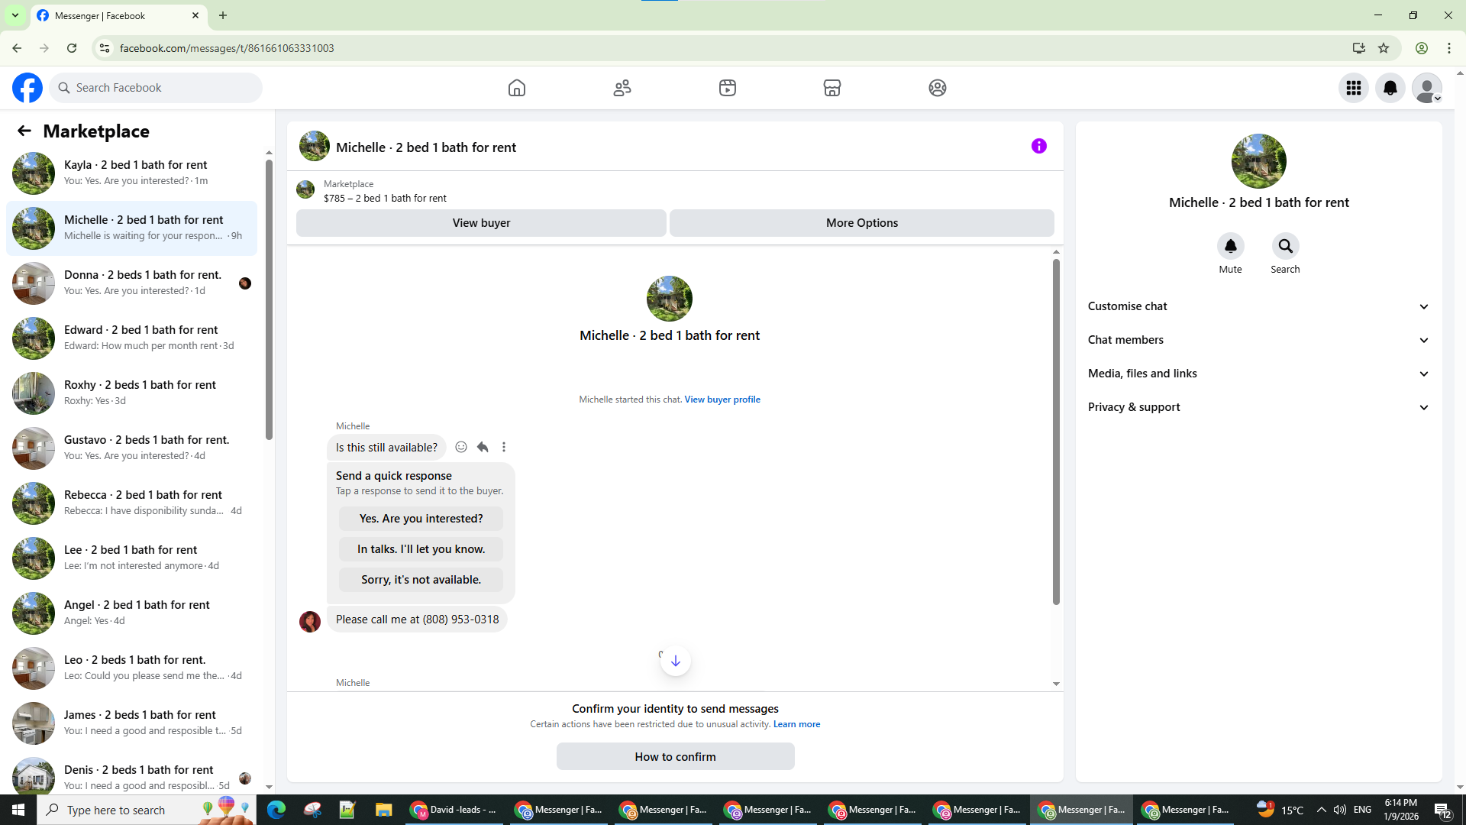Click Search in conversation icon

[x=1285, y=246]
